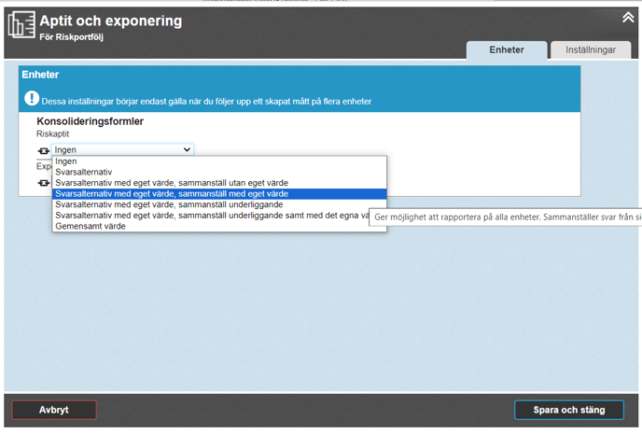Image resolution: width=642 pixels, height=433 pixels.
Task: Choose the plain "Svarsalternativ" option
Action: pyautogui.click(x=84, y=172)
